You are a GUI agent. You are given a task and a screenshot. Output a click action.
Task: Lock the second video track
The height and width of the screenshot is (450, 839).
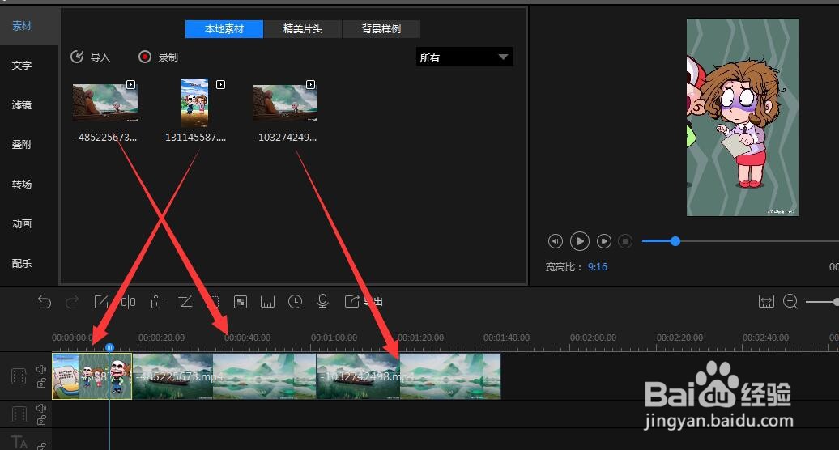coord(41,421)
